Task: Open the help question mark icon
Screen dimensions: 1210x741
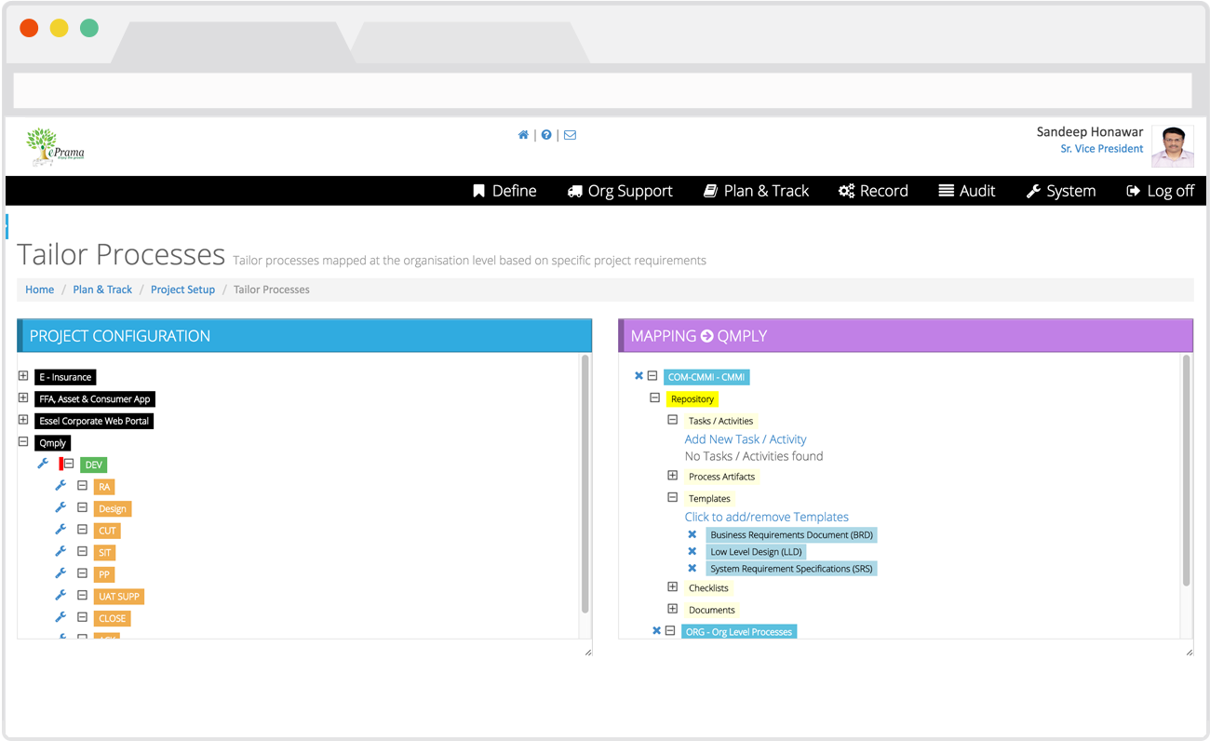Action: point(546,135)
